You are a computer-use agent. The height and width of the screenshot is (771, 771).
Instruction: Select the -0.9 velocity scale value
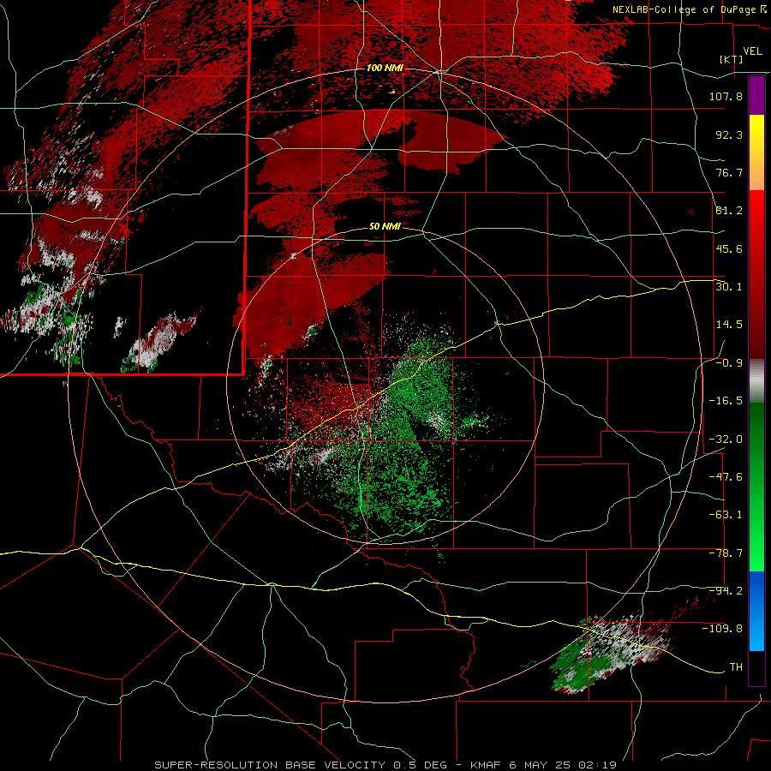coord(729,363)
